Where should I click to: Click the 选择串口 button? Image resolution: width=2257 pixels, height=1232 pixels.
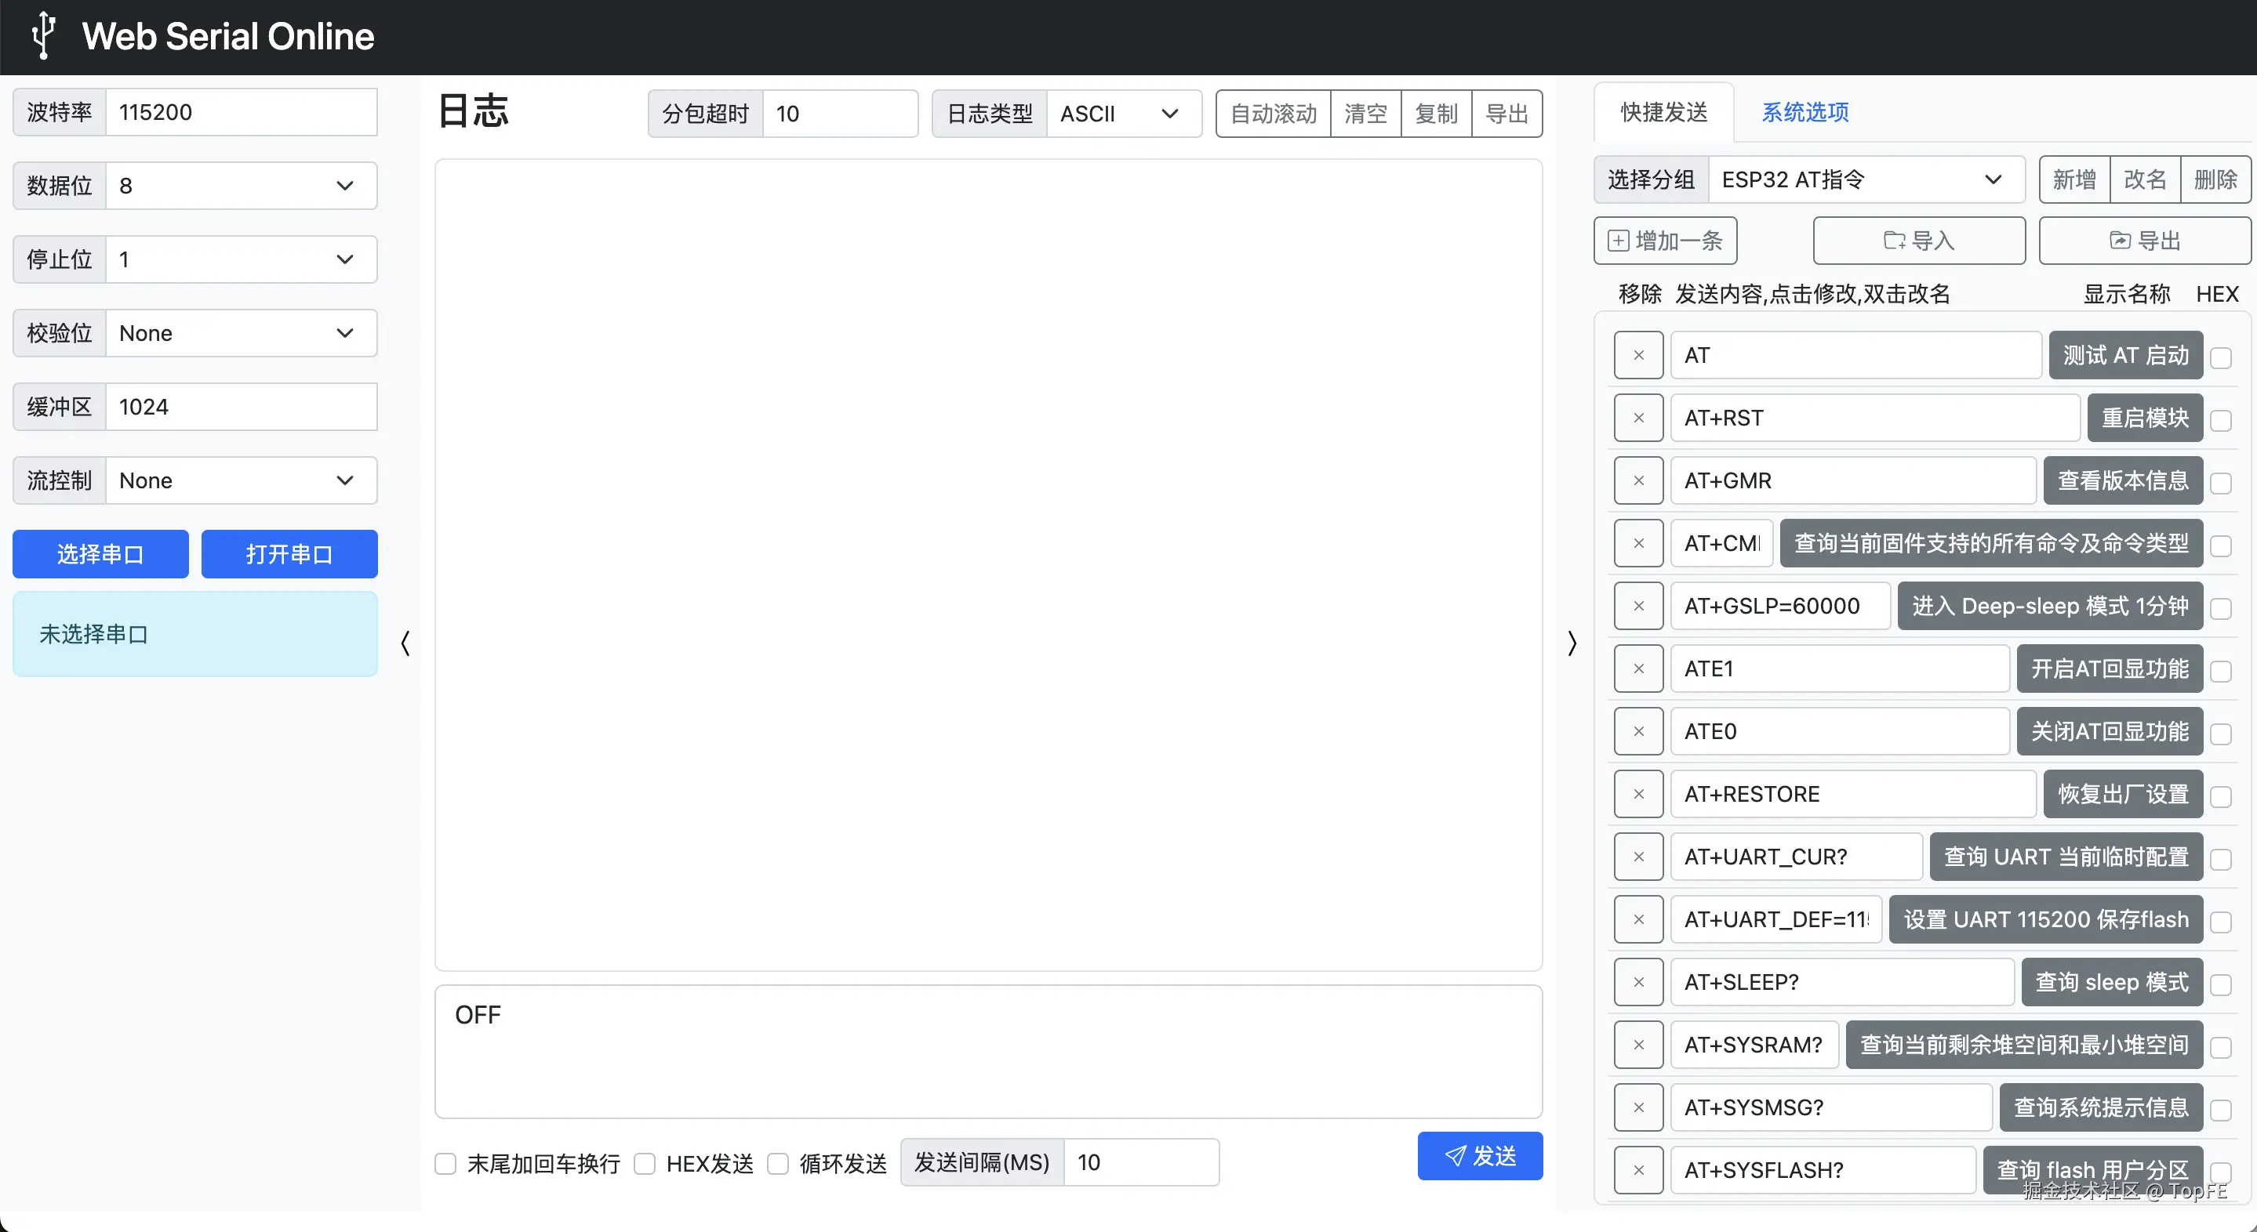click(x=100, y=553)
